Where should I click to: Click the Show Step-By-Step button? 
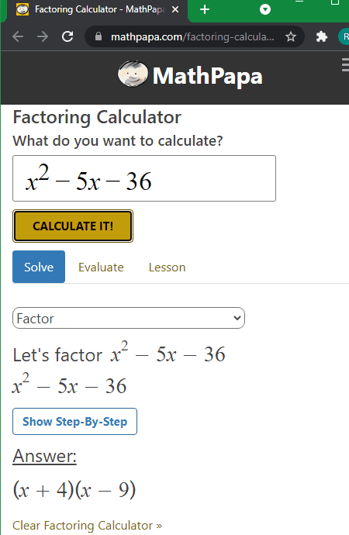(x=74, y=421)
